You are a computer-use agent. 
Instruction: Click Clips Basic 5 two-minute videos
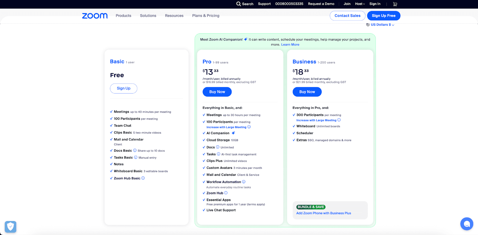click(x=137, y=133)
